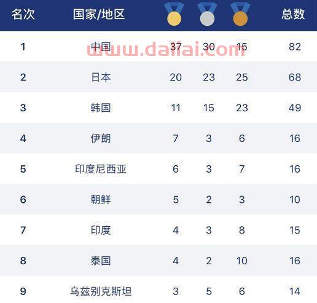Image resolution: width=317 pixels, height=303 pixels.
Task: Click Thailand's bronze count 10
Action: (242, 261)
